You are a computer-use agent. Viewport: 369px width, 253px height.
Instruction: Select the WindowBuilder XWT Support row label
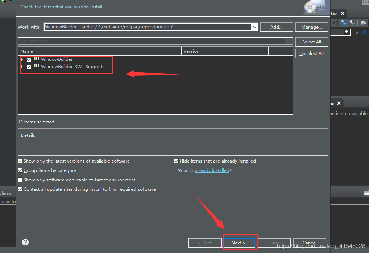pyautogui.click(x=72, y=67)
